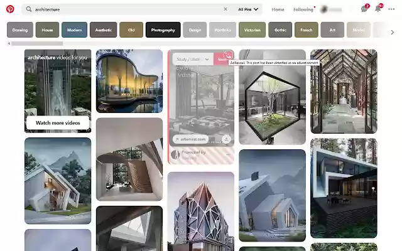Save the promoted pin with the red Save button
Viewport: 402px width, 251px height.
pos(222,59)
